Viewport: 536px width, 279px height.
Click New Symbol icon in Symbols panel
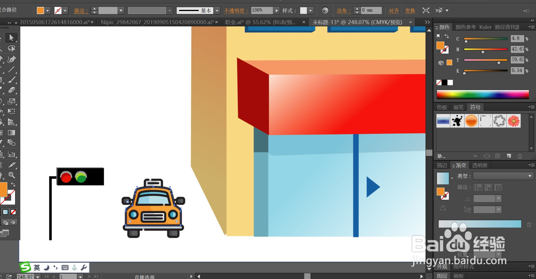[x=509, y=156]
